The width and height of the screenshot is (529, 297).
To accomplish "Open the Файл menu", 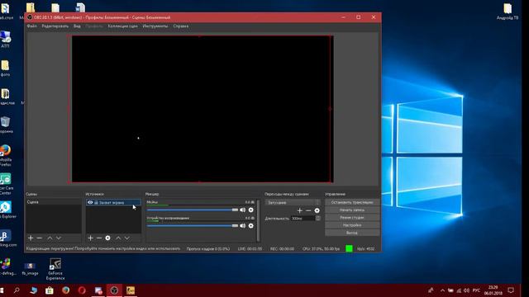I will click(31, 26).
